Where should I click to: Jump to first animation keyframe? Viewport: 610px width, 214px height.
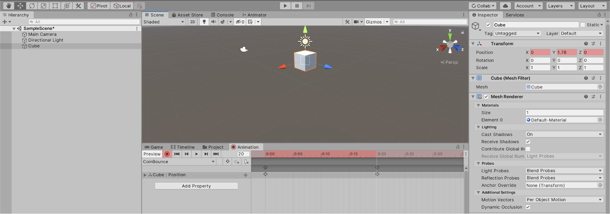177,154
